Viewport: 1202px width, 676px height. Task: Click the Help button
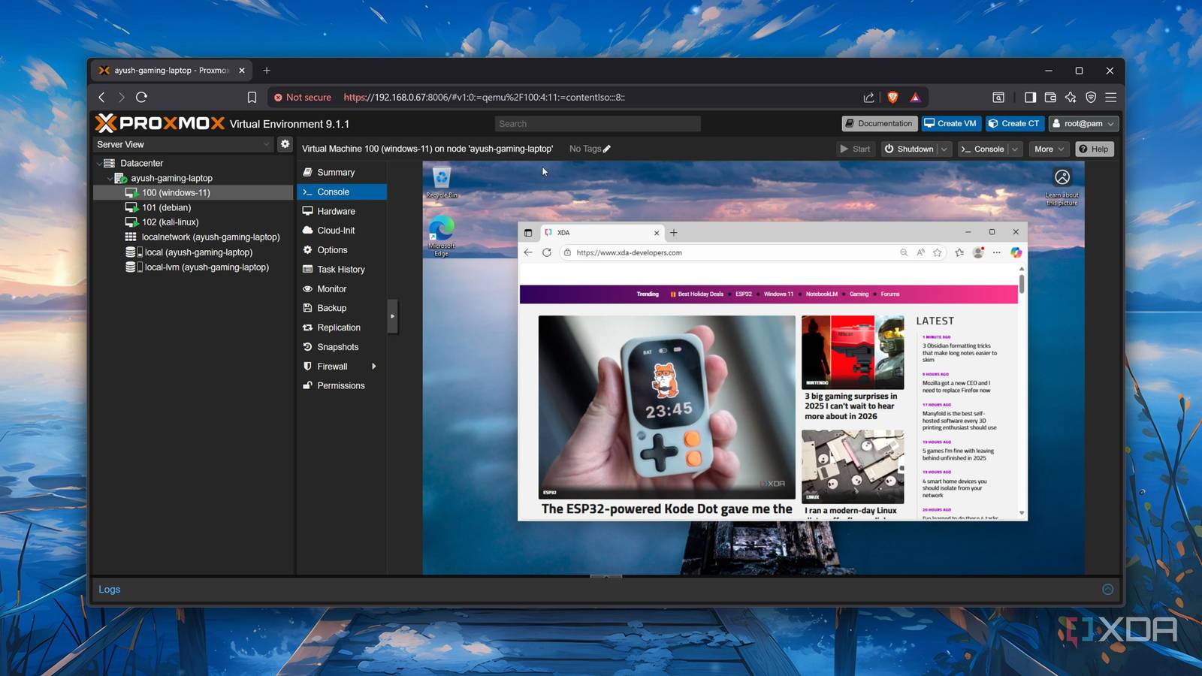pyautogui.click(x=1094, y=149)
